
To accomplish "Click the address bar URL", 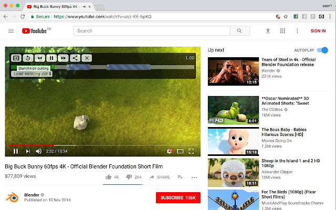I will pos(102,16).
